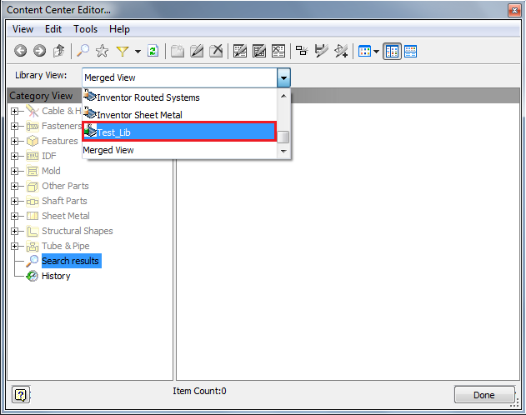Open the filter dropdown arrow
This screenshot has height=415, width=526.
click(x=138, y=52)
